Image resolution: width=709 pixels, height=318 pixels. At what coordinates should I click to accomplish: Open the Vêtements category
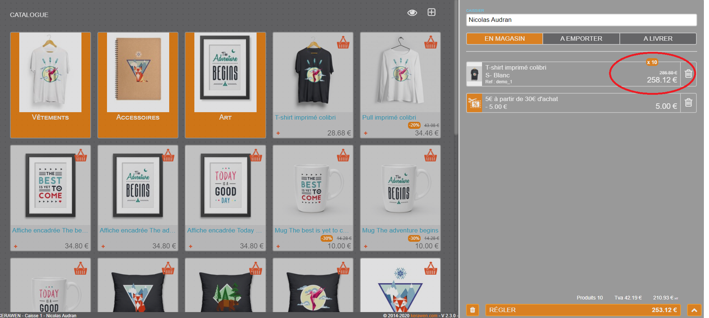(x=50, y=85)
